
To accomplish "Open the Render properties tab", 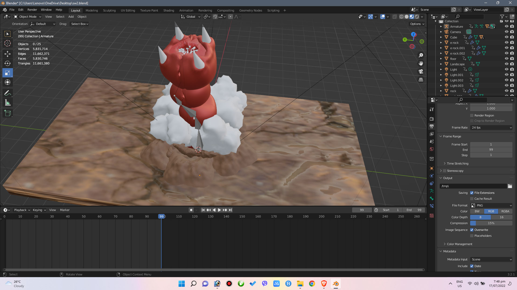I will [432, 119].
